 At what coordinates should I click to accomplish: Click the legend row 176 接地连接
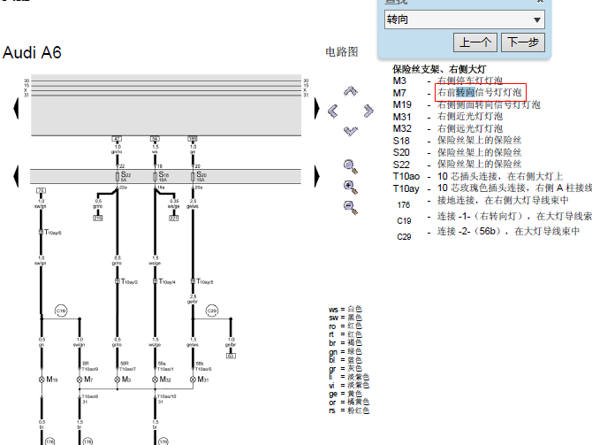tap(483, 202)
